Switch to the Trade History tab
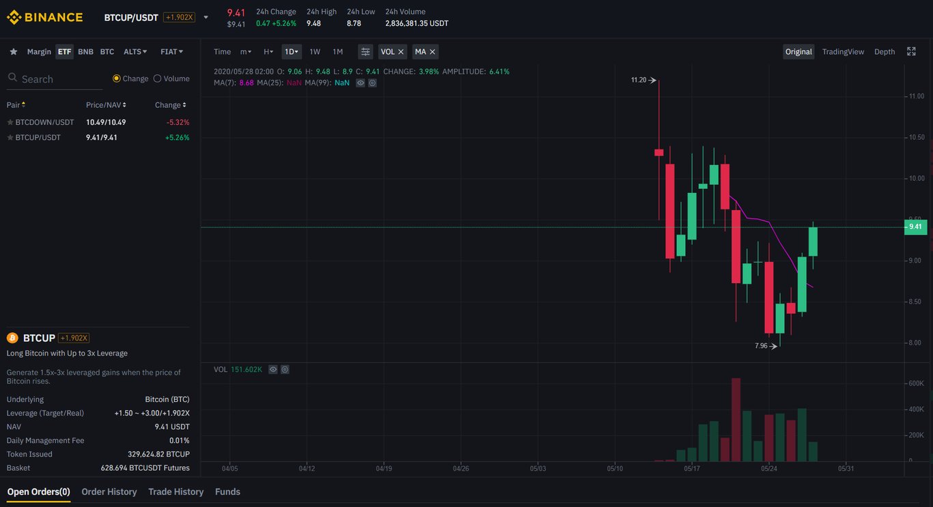933x507 pixels. pos(176,491)
